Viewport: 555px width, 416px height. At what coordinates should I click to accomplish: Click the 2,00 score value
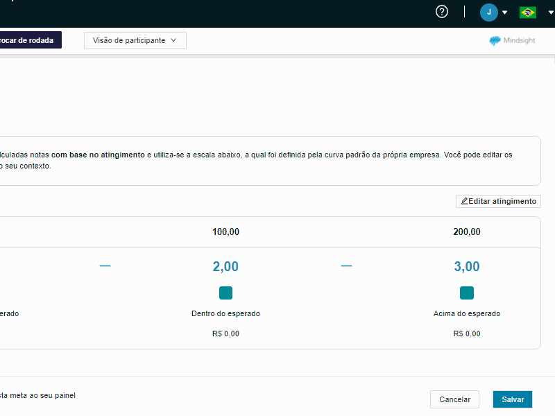pyautogui.click(x=225, y=266)
